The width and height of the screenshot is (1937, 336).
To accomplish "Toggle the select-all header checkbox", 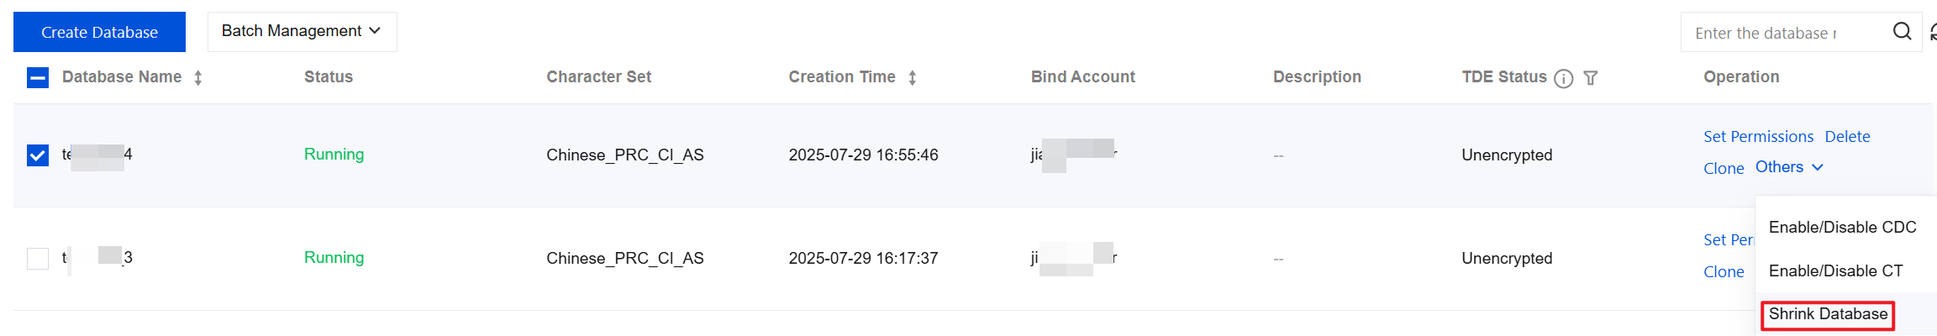I will pos(38,78).
